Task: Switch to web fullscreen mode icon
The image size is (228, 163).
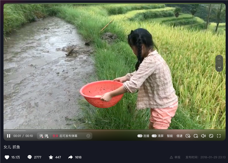Action: click(211, 136)
